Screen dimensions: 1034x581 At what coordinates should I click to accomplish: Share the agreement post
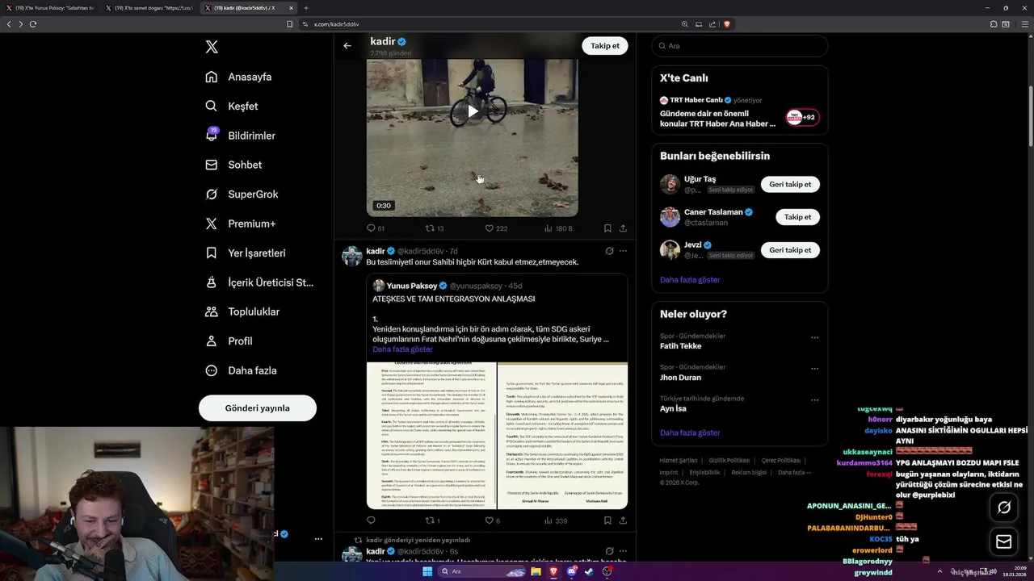[x=623, y=520]
